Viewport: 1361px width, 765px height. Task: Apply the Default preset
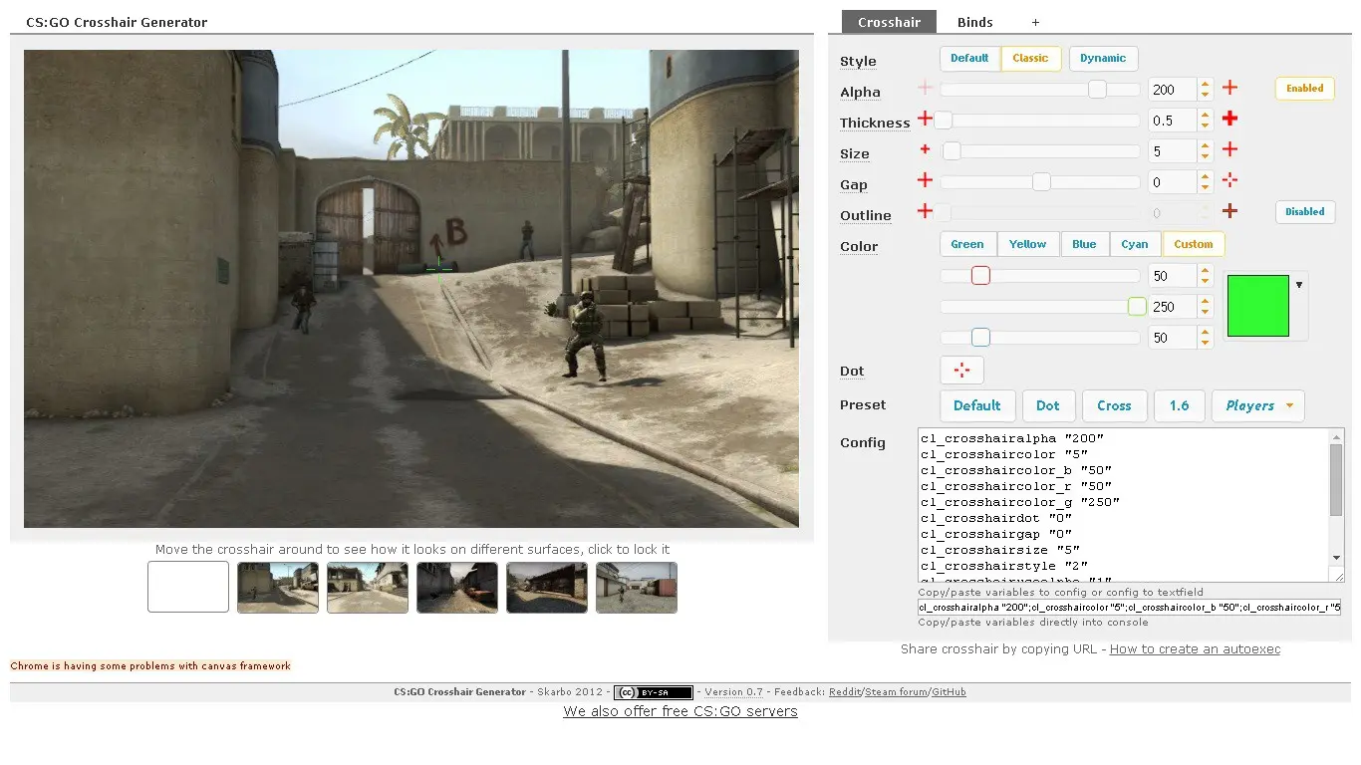976,405
